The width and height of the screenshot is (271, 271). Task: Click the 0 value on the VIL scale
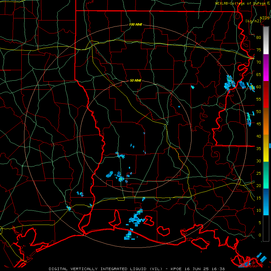[x=260, y=235]
